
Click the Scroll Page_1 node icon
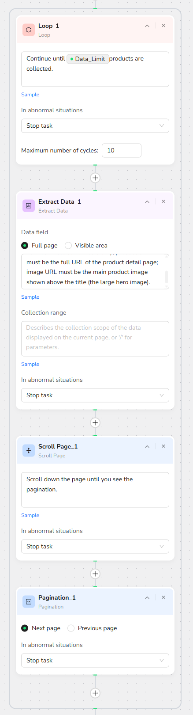click(29, 450)
